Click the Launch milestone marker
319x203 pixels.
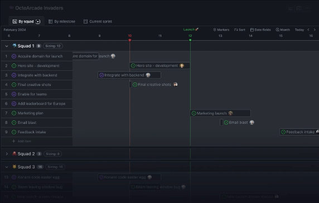pyautogui.click(x=191, y=30)
